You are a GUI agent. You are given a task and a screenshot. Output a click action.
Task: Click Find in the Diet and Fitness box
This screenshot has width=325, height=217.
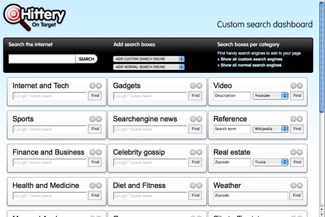[x=195, y=195]
